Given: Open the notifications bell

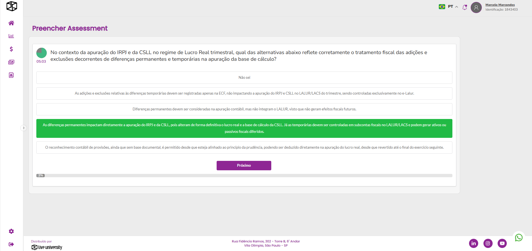Looking at the screenshot, I should 465,7.
